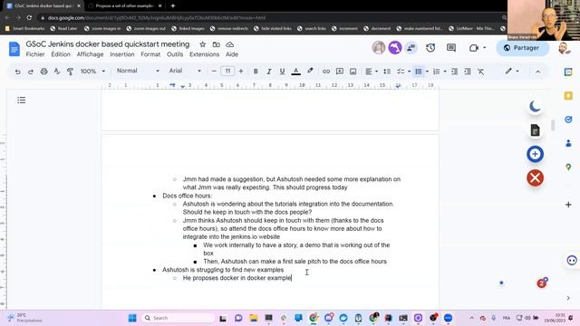Collapse the toolbar with up chevron
Image resolution: width=580 pixels, height=326 pixels.
point(537,72)
